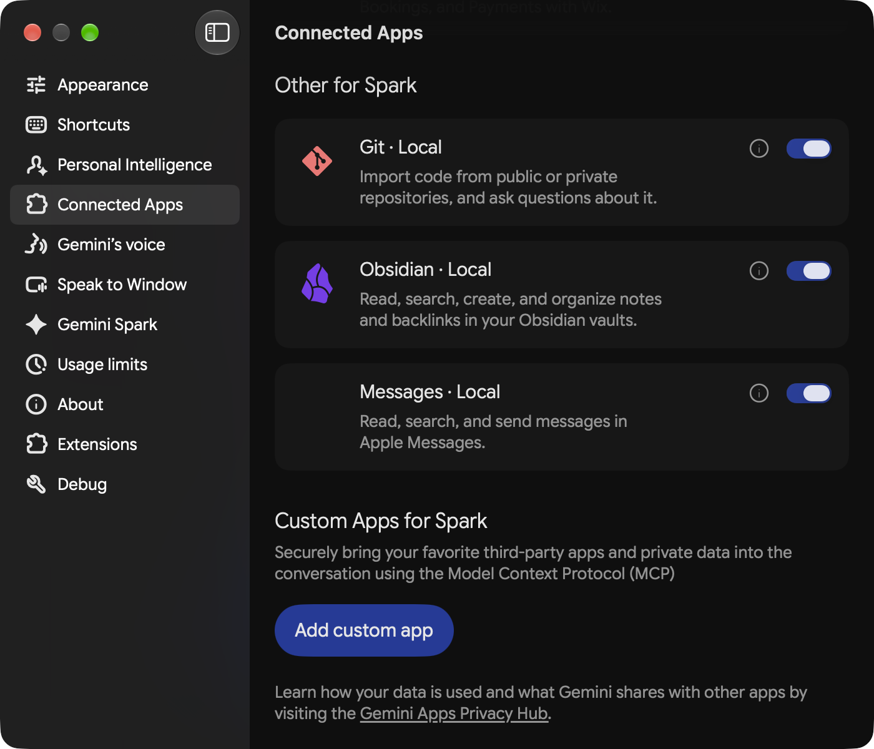Select Personal Intelligence in sidebar
Image resolution: width=874 pixels, height=749 pixels.
[x=125, y=165]
